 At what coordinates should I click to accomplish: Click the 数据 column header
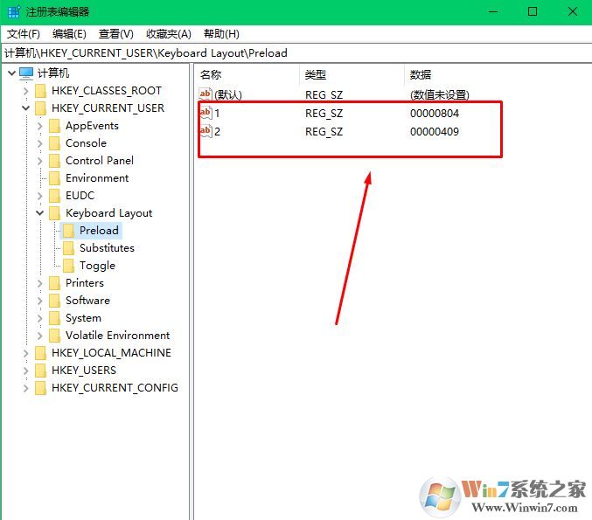498,74
